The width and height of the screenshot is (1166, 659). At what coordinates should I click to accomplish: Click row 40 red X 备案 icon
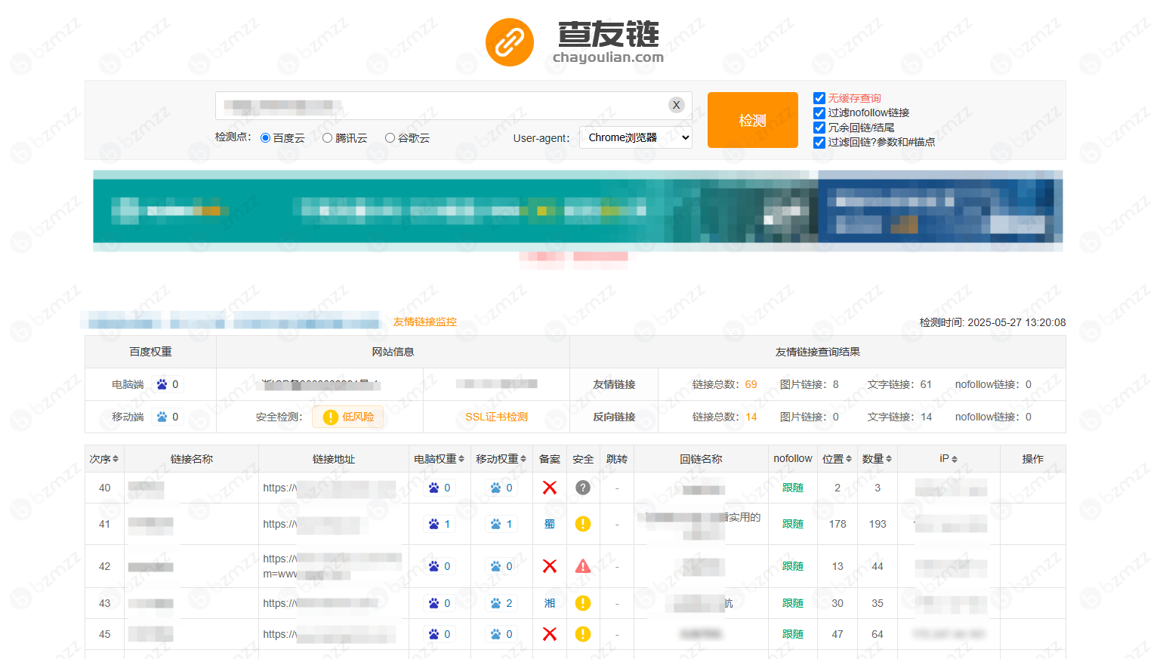click(x=550, y=488)
